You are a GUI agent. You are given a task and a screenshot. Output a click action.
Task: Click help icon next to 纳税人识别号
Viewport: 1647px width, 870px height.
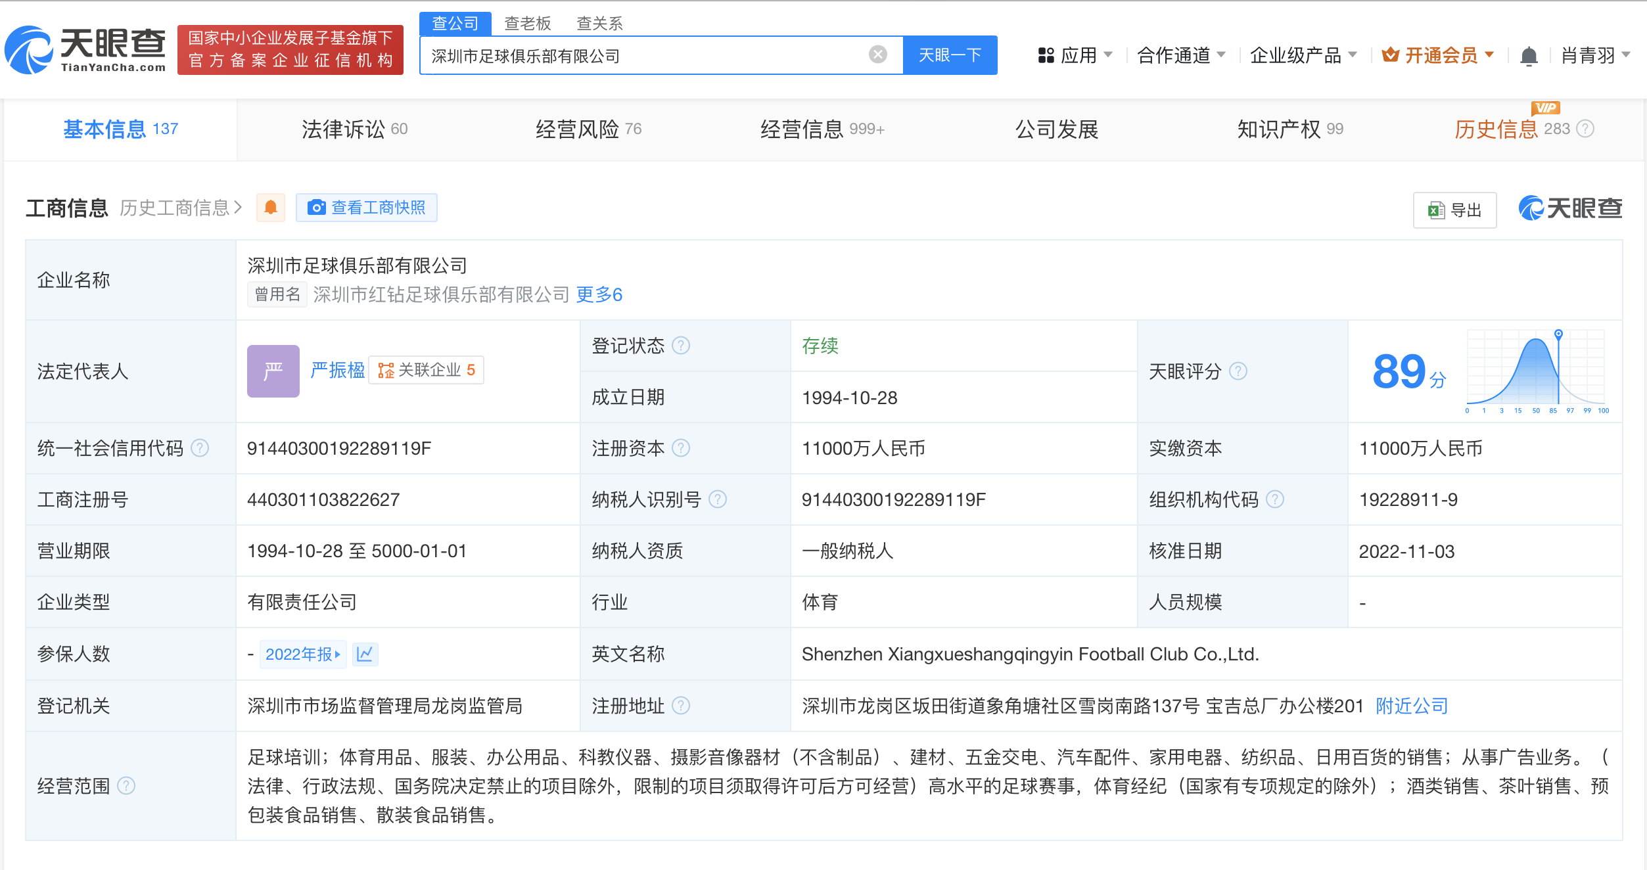click(718, 499)
